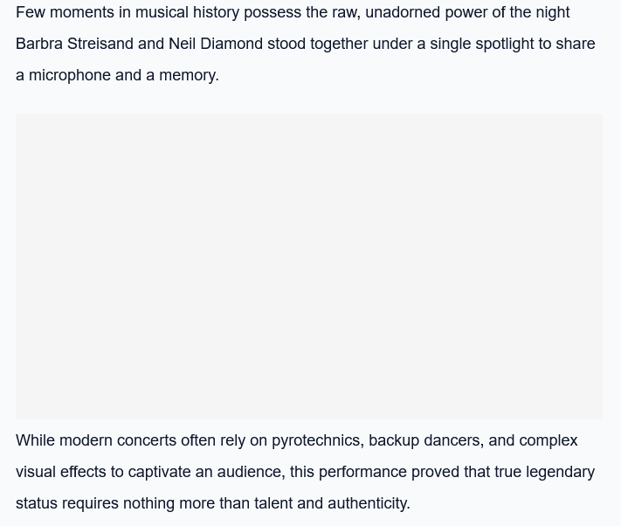
Task: Click the word "audience" in the second paragraph
Action: [249, 472]
